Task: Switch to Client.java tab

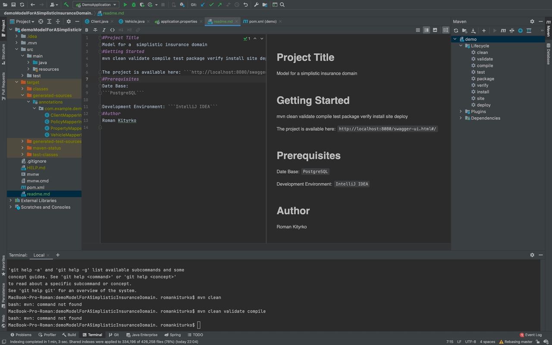Action: tap(99, 21)
